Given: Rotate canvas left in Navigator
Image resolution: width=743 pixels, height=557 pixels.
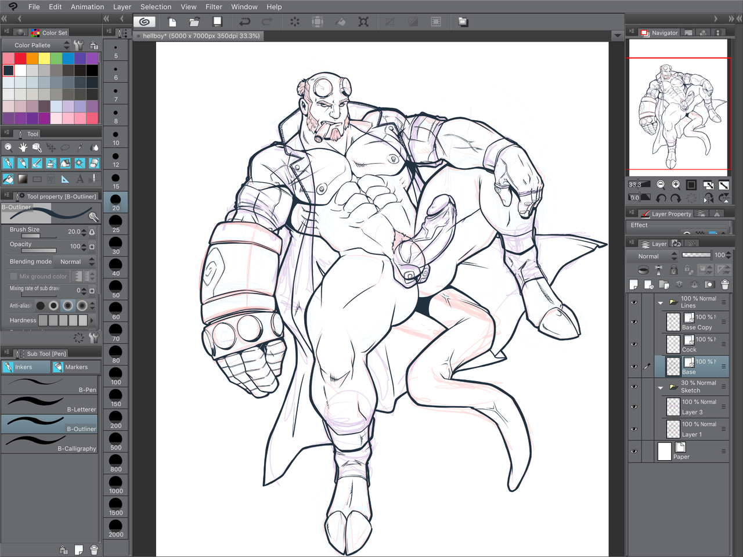Looking at the screenshot, I should [x=661, y=198].
